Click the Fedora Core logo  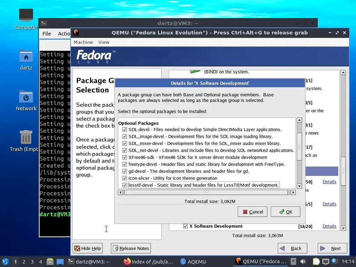(x=96, y=57)
